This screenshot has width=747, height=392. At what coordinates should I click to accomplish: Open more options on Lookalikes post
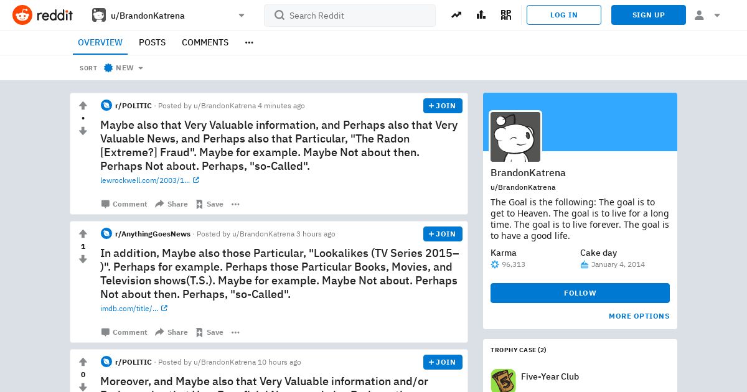coord(235,332)
